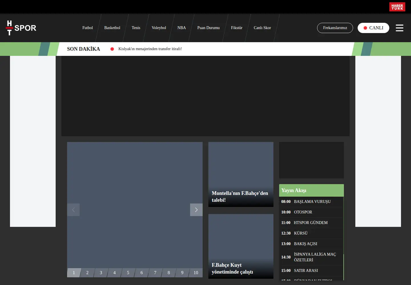Show previous slide with left arrow
This screenshot has height=285, width=411.
[x=73, y=210]
